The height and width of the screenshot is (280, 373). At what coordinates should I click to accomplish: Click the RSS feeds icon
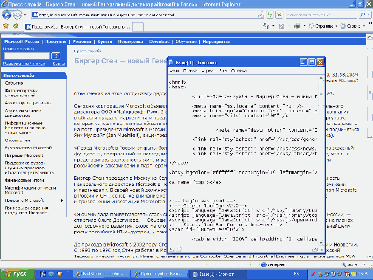tap(281, 26)
